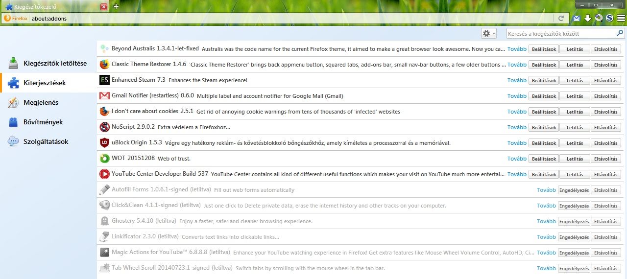Click the Classic Theme Restorer icon
627x279 pixels.
[x=104, y=65]
